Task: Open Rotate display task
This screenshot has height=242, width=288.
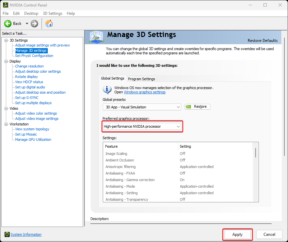Action: [27, 77]
